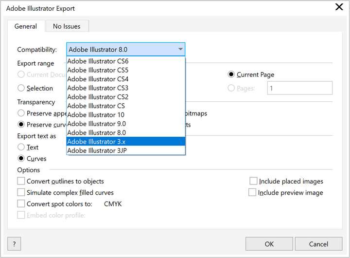Enable Convert outlines to objects
This screenshot has height=258, width=350.
tap(21, 181)
